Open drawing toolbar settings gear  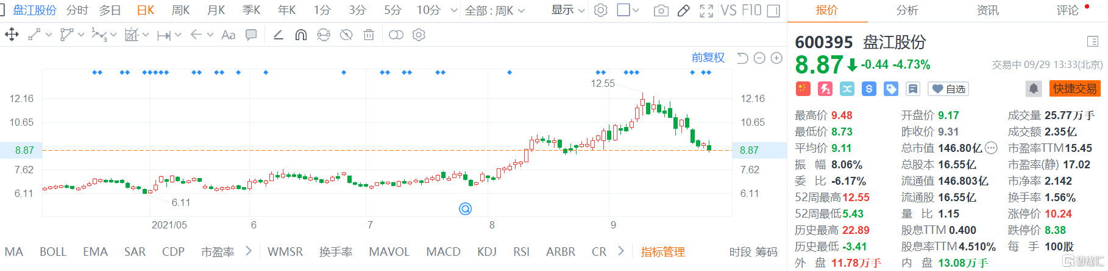click(419, 35)
